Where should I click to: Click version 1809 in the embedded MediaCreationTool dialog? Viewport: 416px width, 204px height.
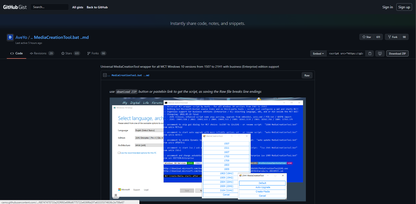[x=226, y=169]
